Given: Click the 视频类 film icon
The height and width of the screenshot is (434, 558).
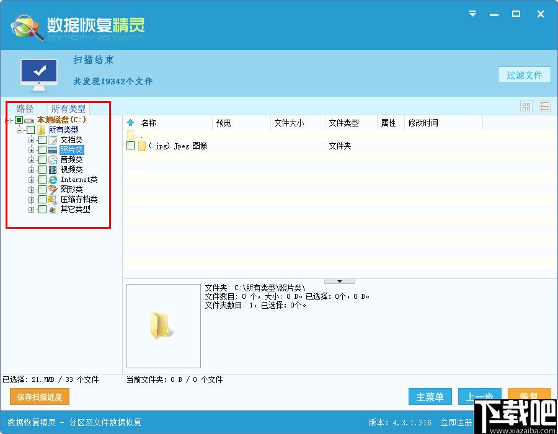Looking at the screenshot, I should (53, 170).
